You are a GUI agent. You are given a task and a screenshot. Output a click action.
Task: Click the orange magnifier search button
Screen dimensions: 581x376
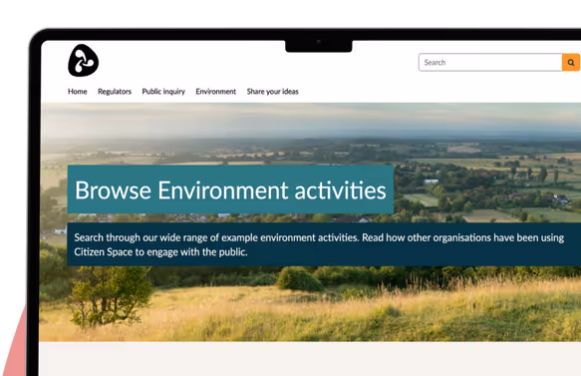571,62
